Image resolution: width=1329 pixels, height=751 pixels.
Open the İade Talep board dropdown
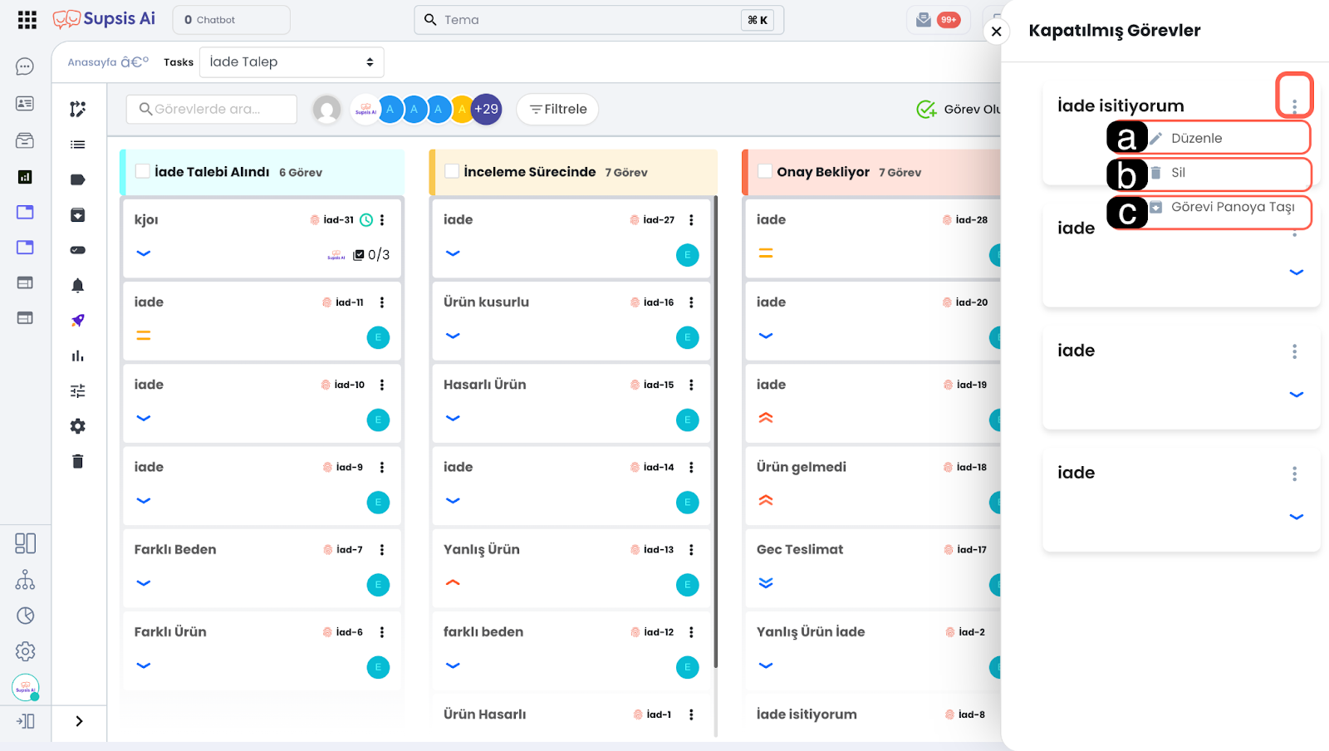292,62
